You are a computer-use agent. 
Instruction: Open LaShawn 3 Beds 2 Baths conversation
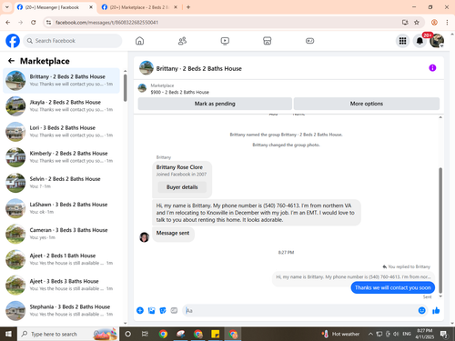61,208
